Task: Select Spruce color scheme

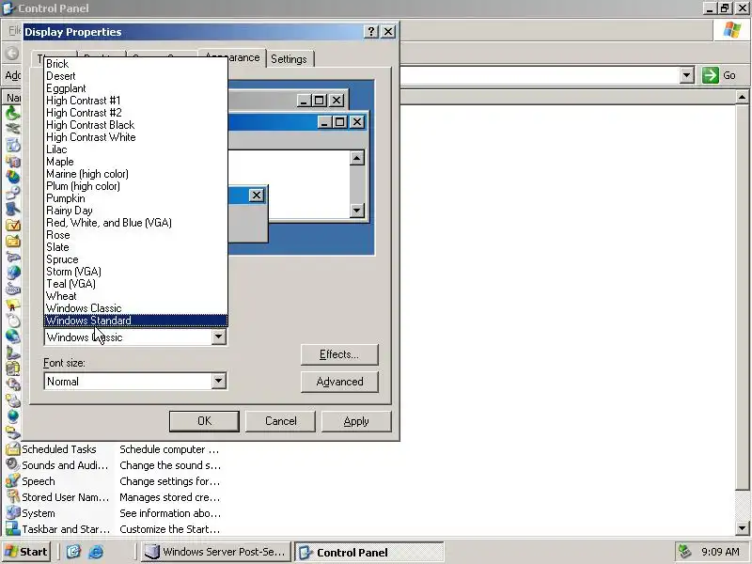Action: point(135,259)
